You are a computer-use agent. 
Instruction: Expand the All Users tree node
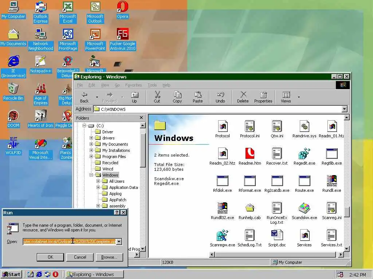click(x=98, y=181)
